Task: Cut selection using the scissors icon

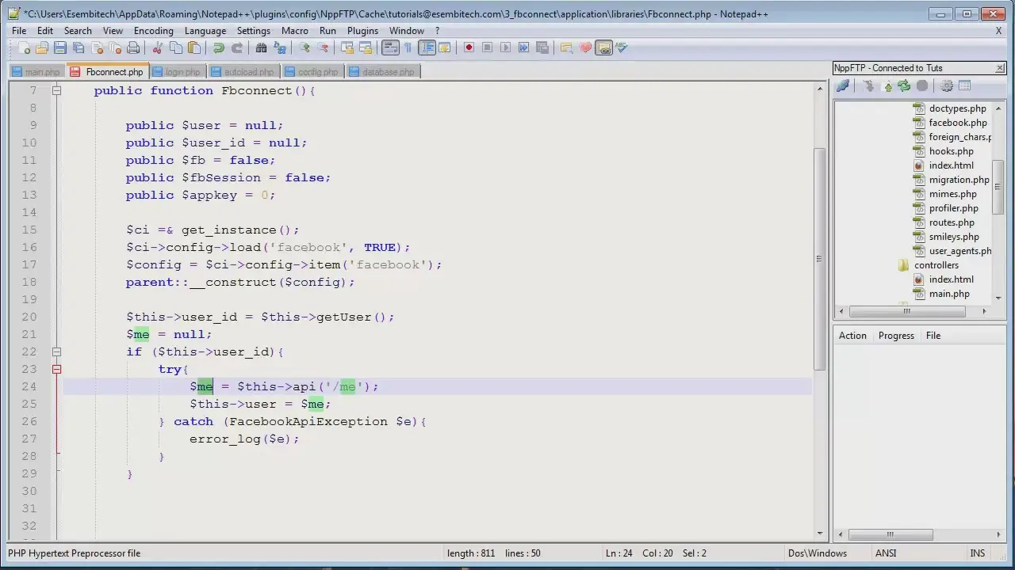Action: coord(158,48)
